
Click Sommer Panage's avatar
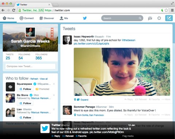(x=67, y=110)
